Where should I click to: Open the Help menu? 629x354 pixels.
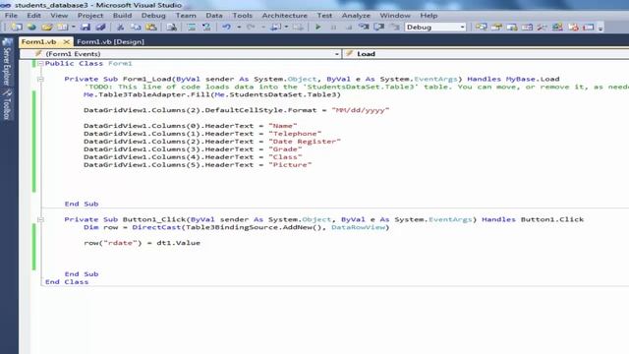click(429, 16)
